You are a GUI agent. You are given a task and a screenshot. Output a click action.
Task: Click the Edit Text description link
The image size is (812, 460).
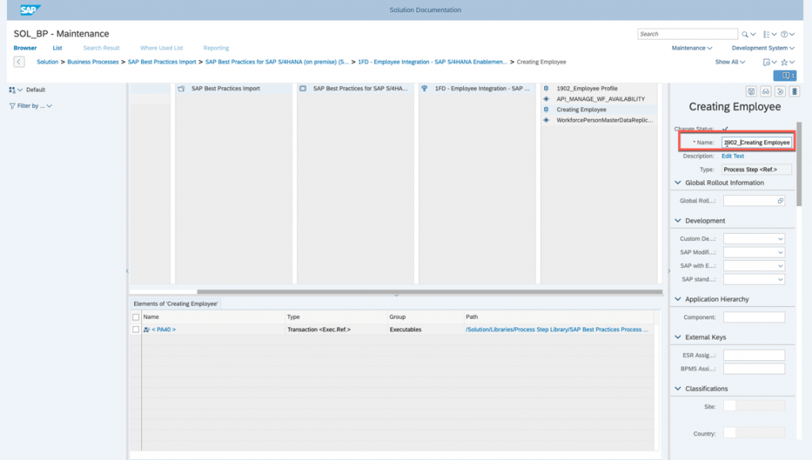tap(733, 156)
